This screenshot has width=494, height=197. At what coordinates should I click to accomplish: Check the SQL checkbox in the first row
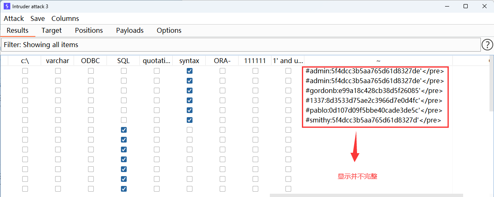pos(124,71)
